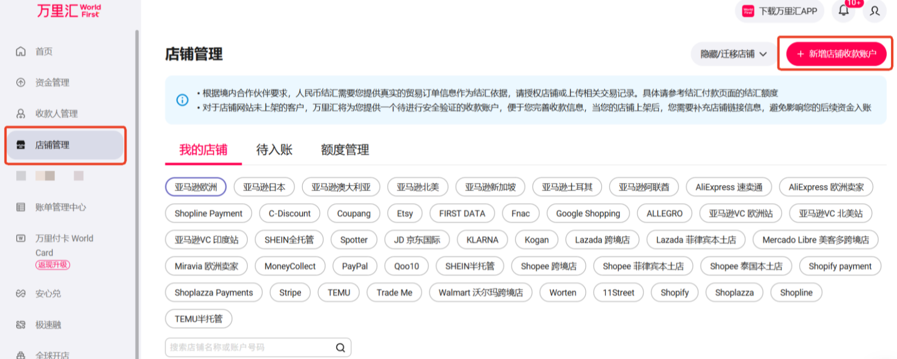Select the 亚马逊欧洲 store filter

196,187
